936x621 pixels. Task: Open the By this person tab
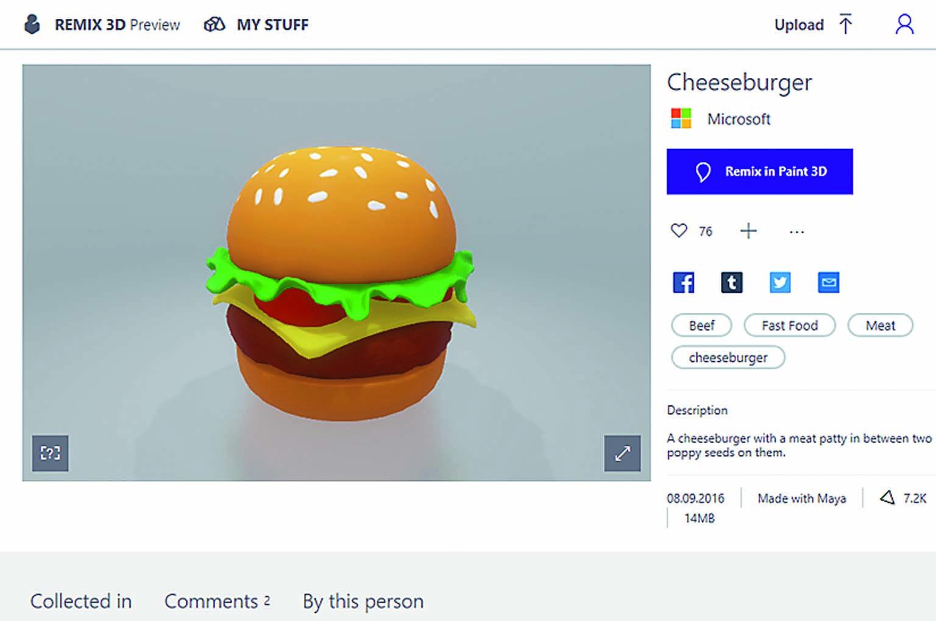363,602
